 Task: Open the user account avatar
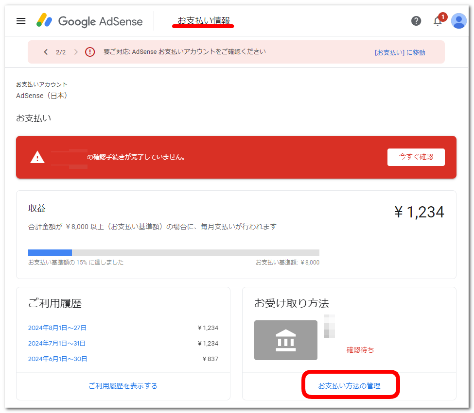click(x=459, y=21)
